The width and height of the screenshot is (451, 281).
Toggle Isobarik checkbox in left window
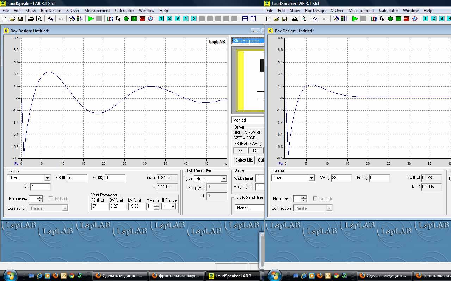click(51, 198)
